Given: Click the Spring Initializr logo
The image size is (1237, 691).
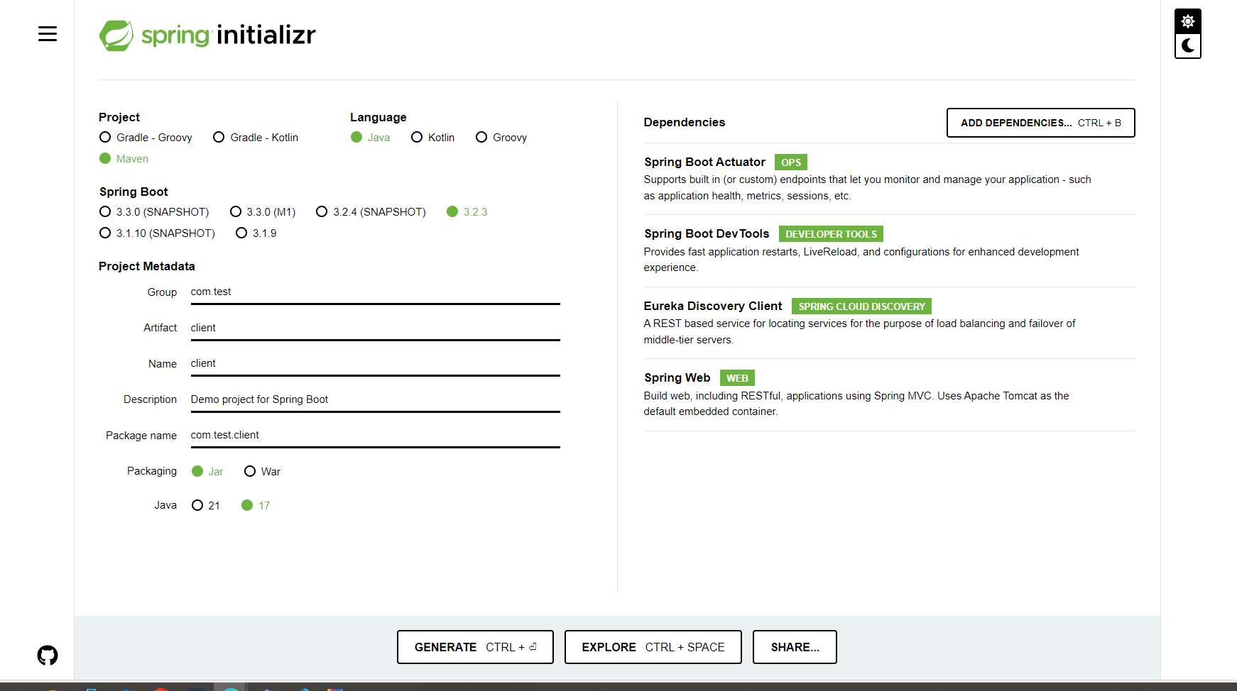Looking at the screenshot, I should click(207, 35).
